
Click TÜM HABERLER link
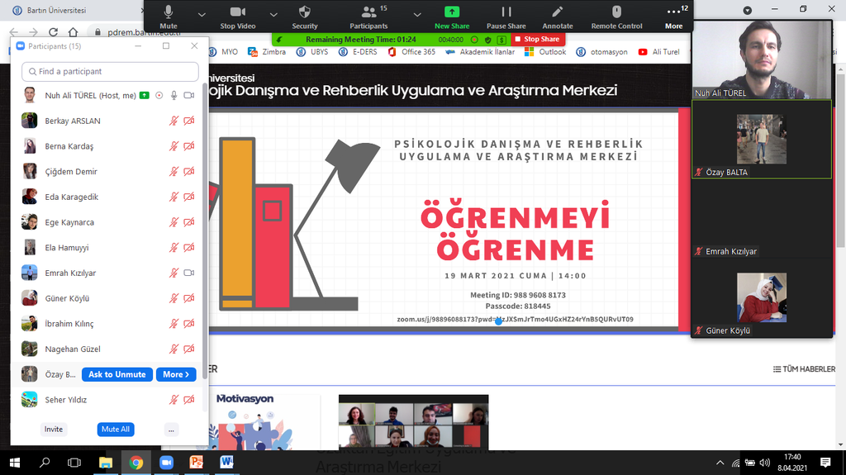(804, 369)
